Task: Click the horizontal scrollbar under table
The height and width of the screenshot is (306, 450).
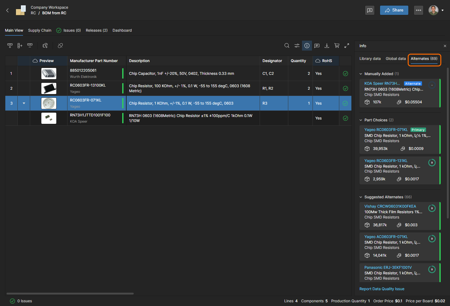Action: pyautogui.click(x=70, y=293)
